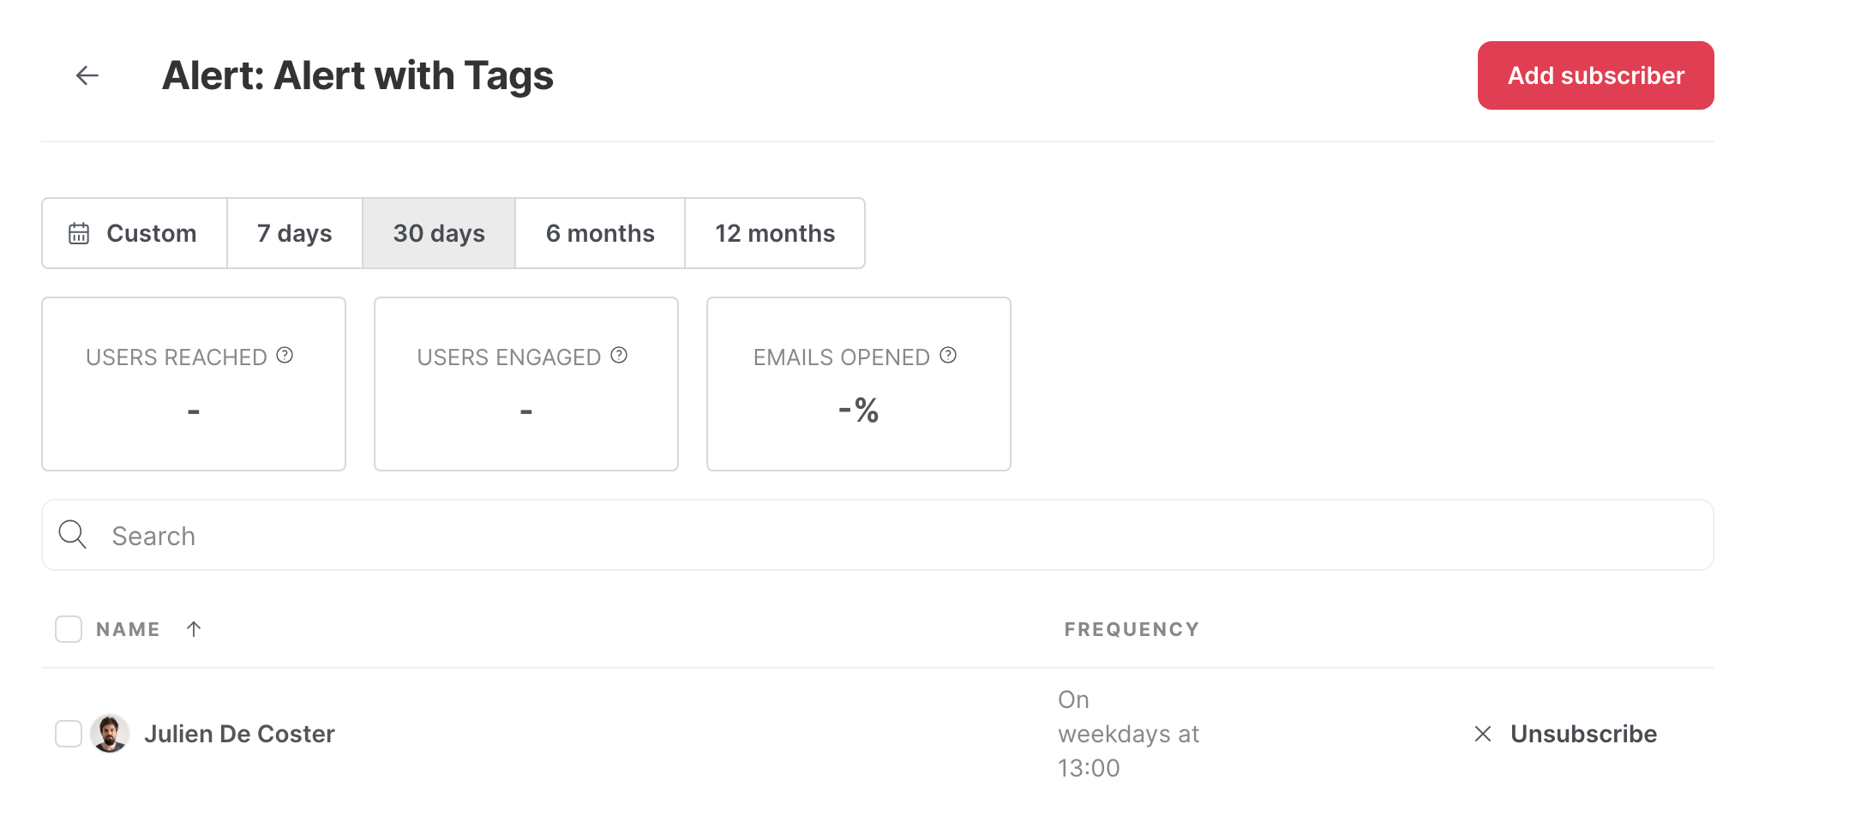Open help icon next to Users Reached
Screen dimensions: 1855x840
[285, 355]
